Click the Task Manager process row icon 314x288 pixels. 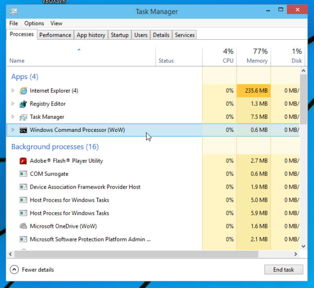click(x=23, y=117)
